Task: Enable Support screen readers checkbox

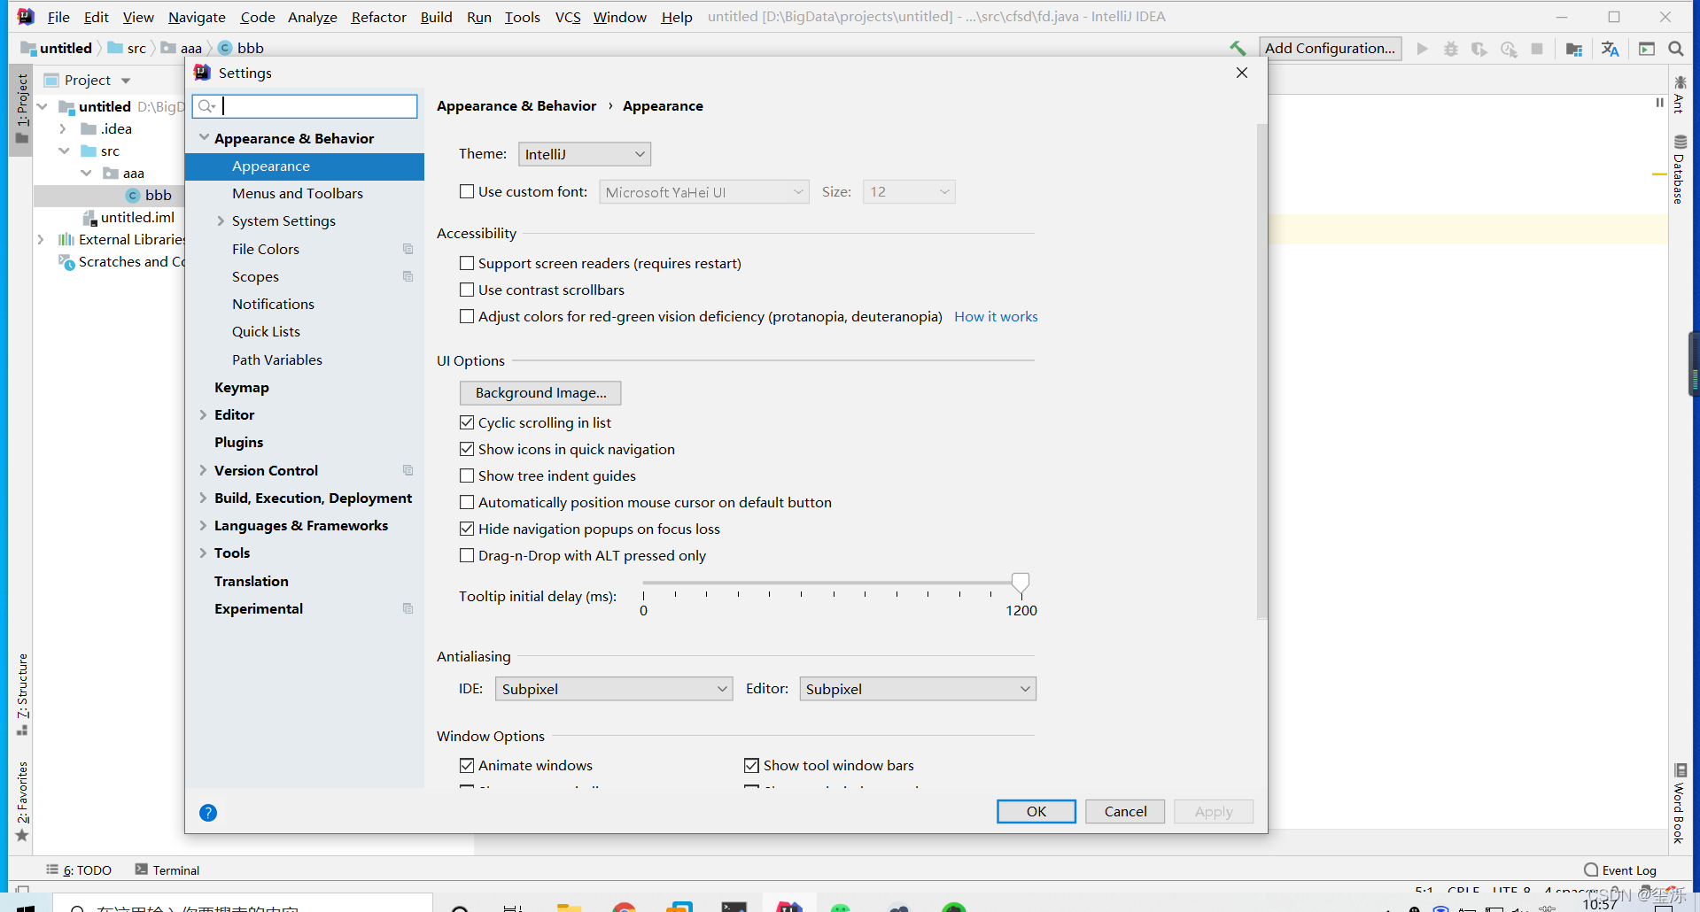Action: pos(467,263)
